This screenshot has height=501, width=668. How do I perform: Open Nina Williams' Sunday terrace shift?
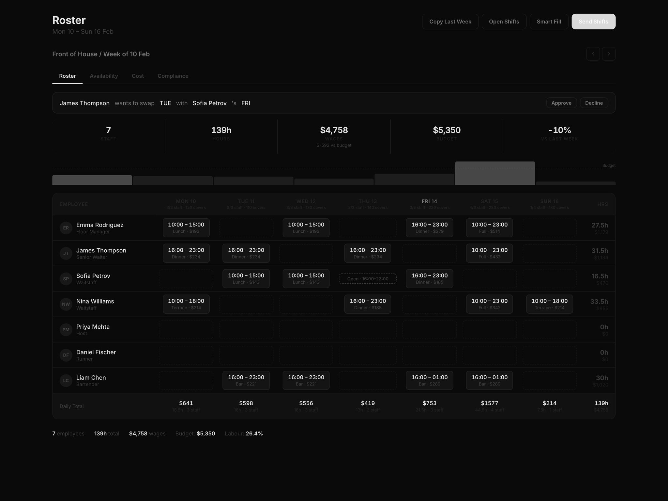pos(549,304)
